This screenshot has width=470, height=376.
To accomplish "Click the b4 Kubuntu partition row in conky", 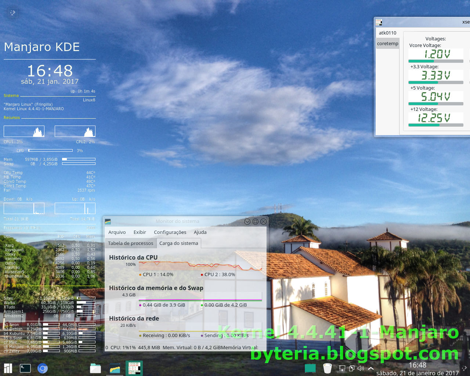I will [x=50, y=333].
